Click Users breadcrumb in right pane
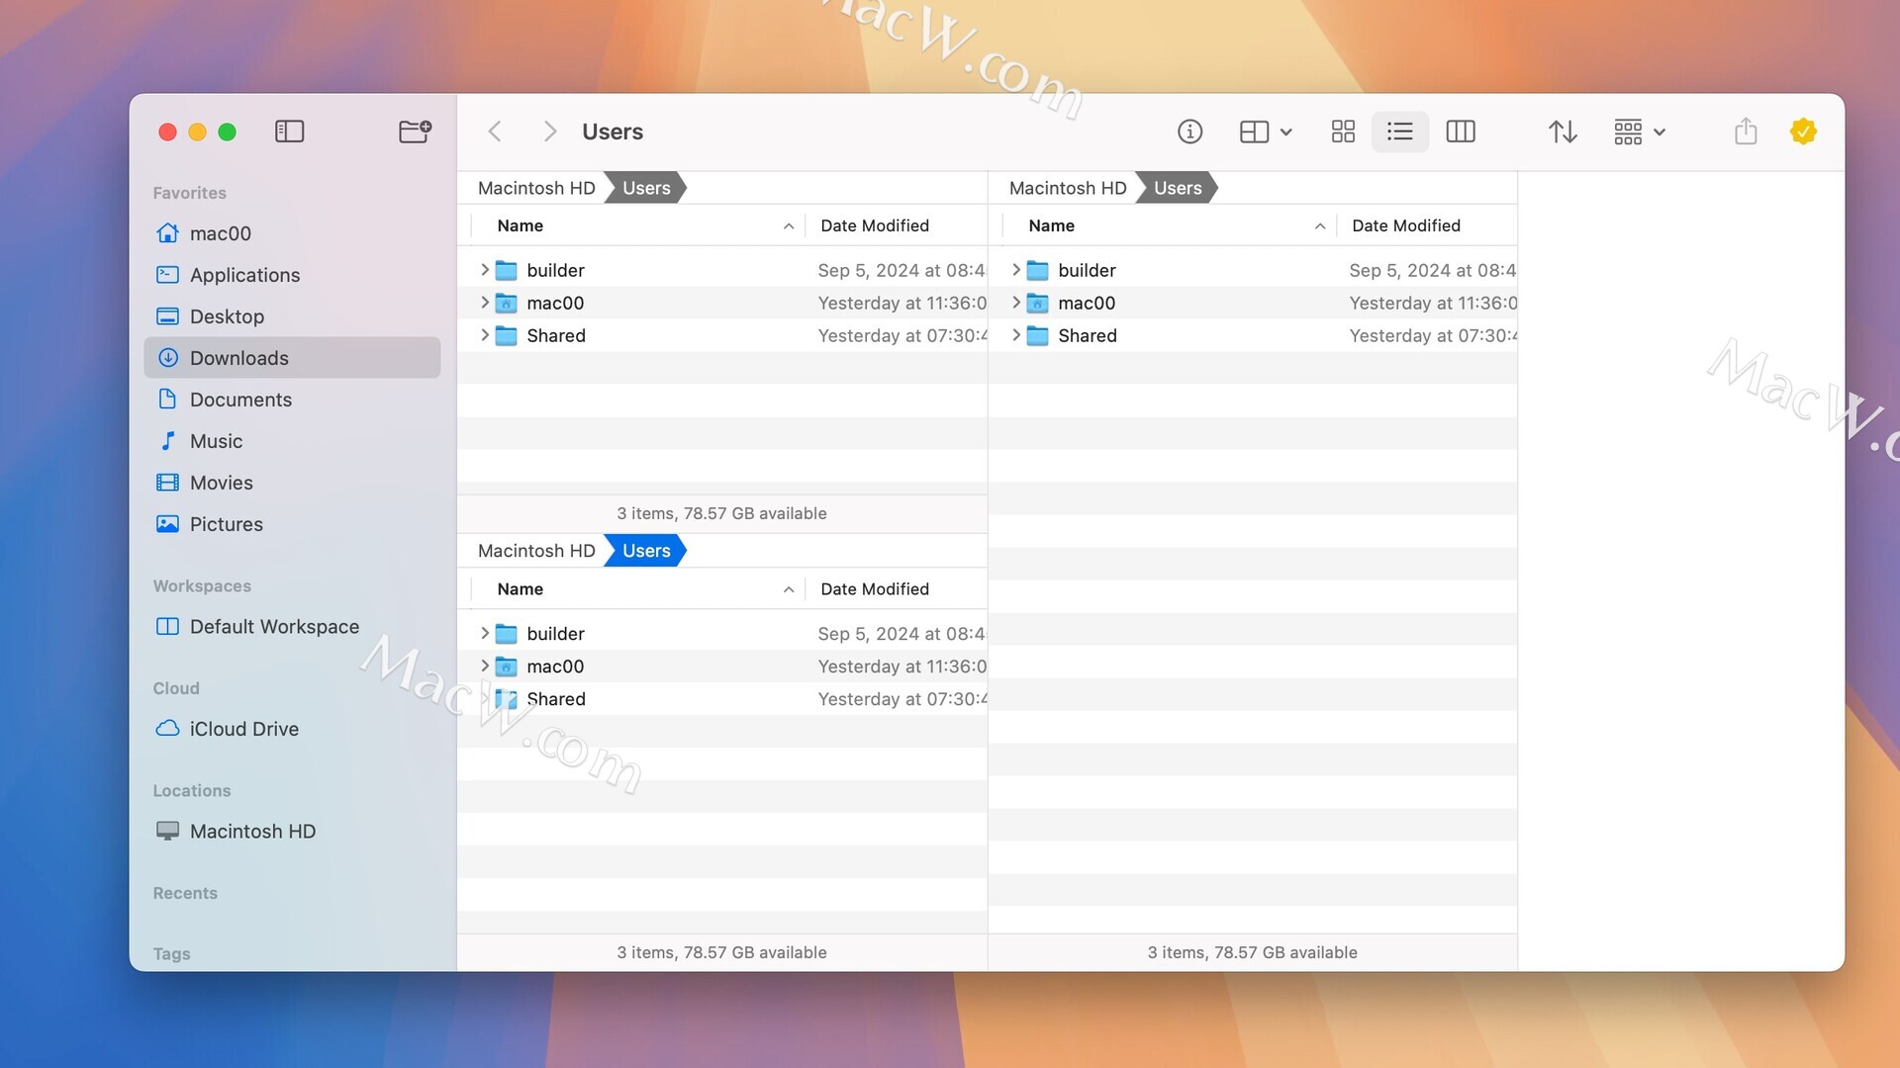This screenshot has width=1900, height=1068. point(1177,188)
